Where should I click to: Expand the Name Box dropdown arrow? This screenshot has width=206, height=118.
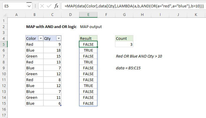[29, 6]
